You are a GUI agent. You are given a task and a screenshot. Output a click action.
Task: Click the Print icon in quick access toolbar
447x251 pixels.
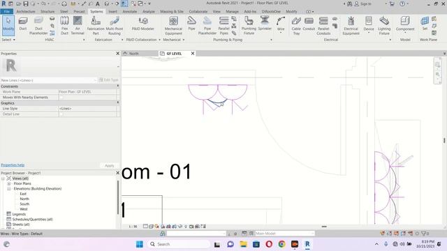pyautogui.click(x=64, y=3)
